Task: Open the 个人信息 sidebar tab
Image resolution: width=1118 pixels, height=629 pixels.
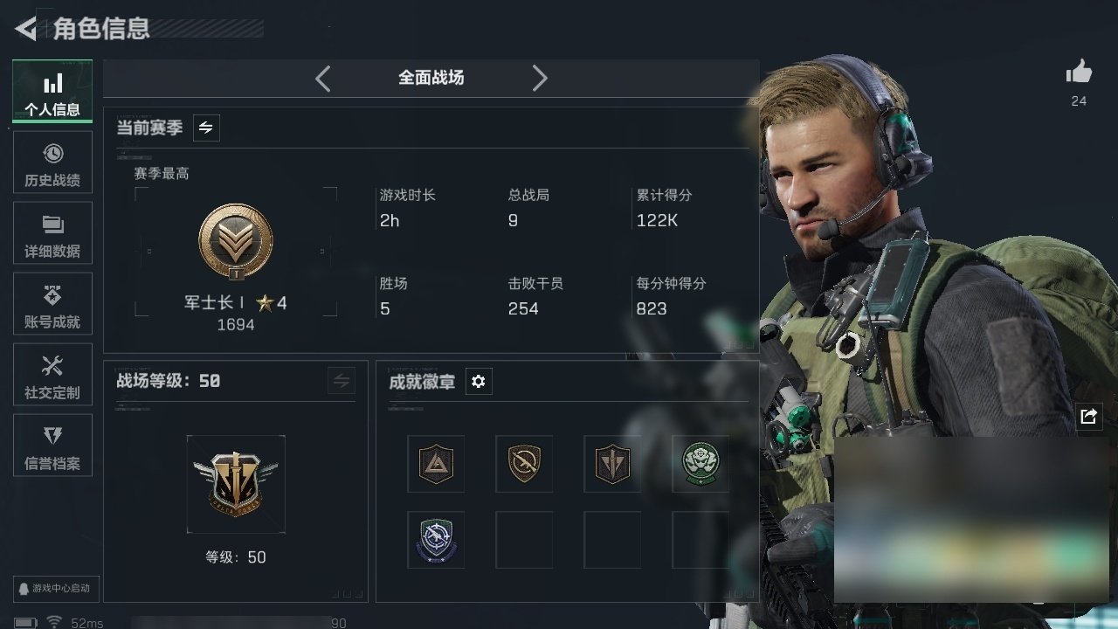Action: (52, 93)
